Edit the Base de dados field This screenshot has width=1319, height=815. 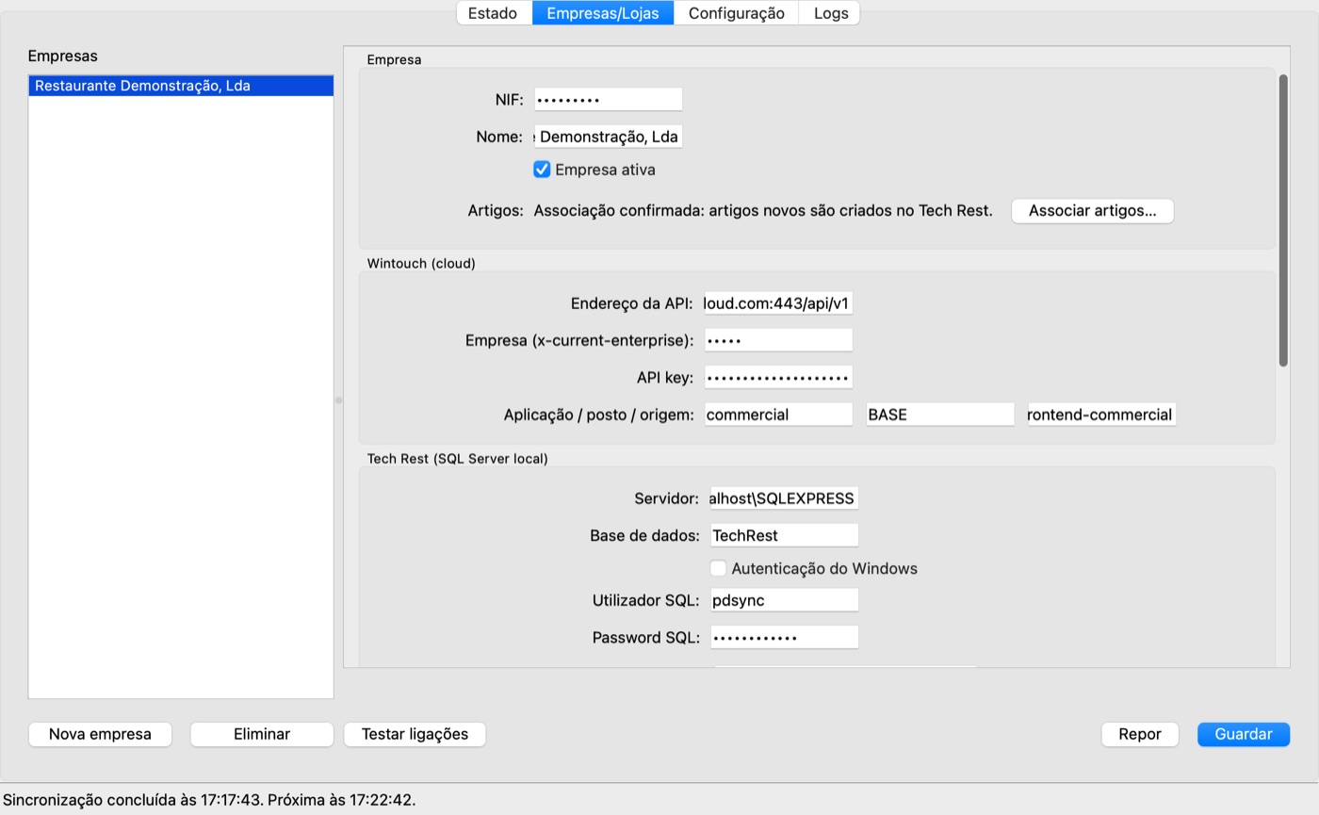tap(784, 535)
